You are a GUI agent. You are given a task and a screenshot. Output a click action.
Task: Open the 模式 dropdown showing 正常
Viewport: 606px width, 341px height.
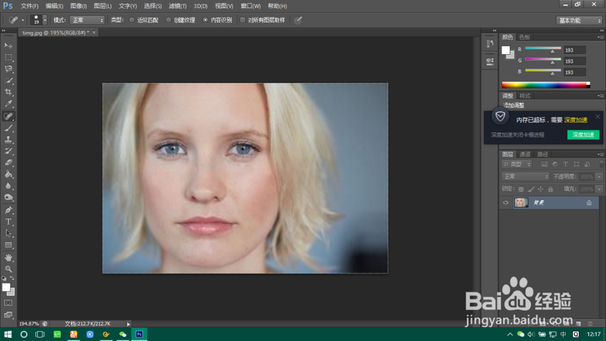pyautogui.click(x=87, y=20)
